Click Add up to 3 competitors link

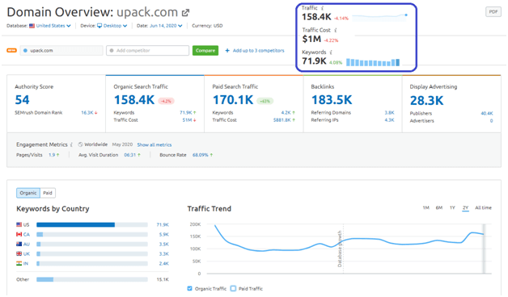click(258, 50)
